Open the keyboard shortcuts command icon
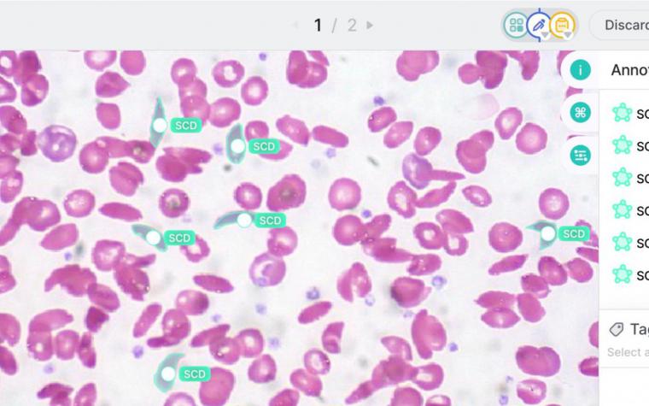This screenshot has width=649, height=406. point(580,112)
